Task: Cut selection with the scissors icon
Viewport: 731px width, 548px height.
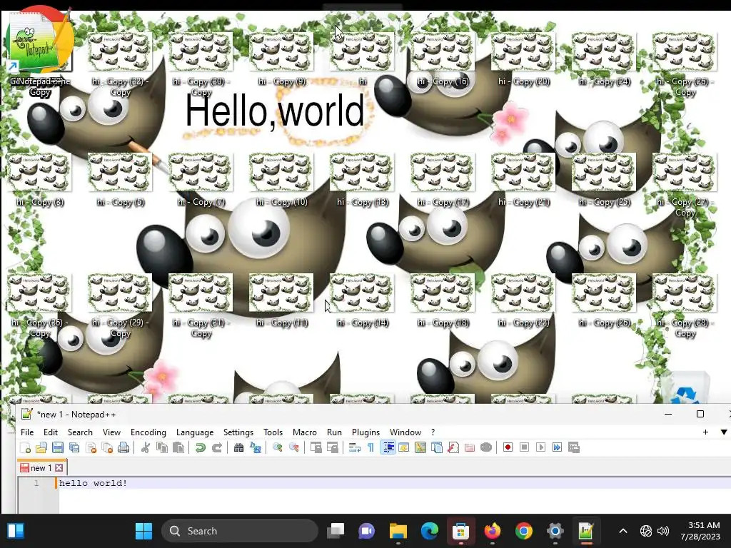Action: pos(146,448)
